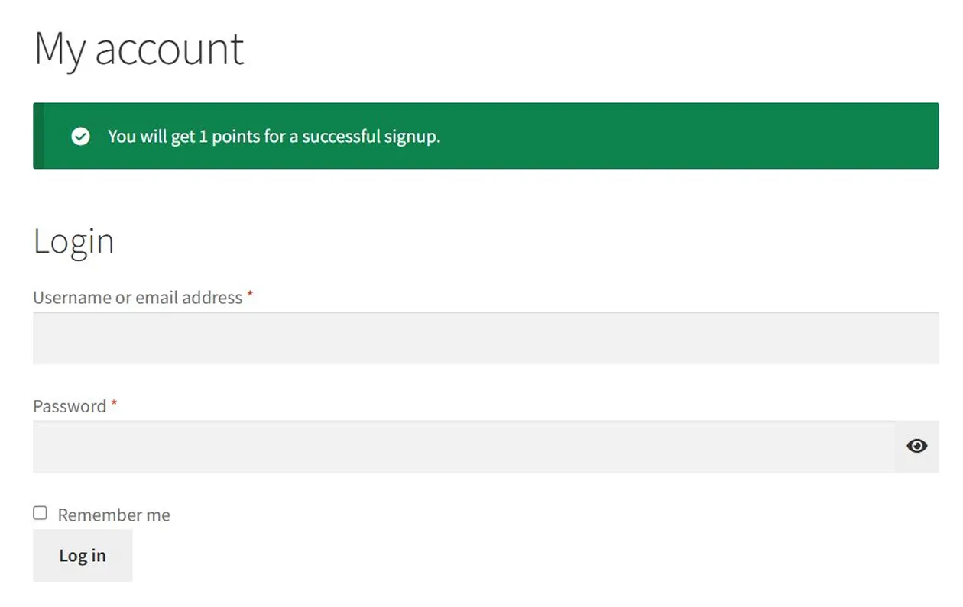Tick the box next to Remember me

[39, 513]
